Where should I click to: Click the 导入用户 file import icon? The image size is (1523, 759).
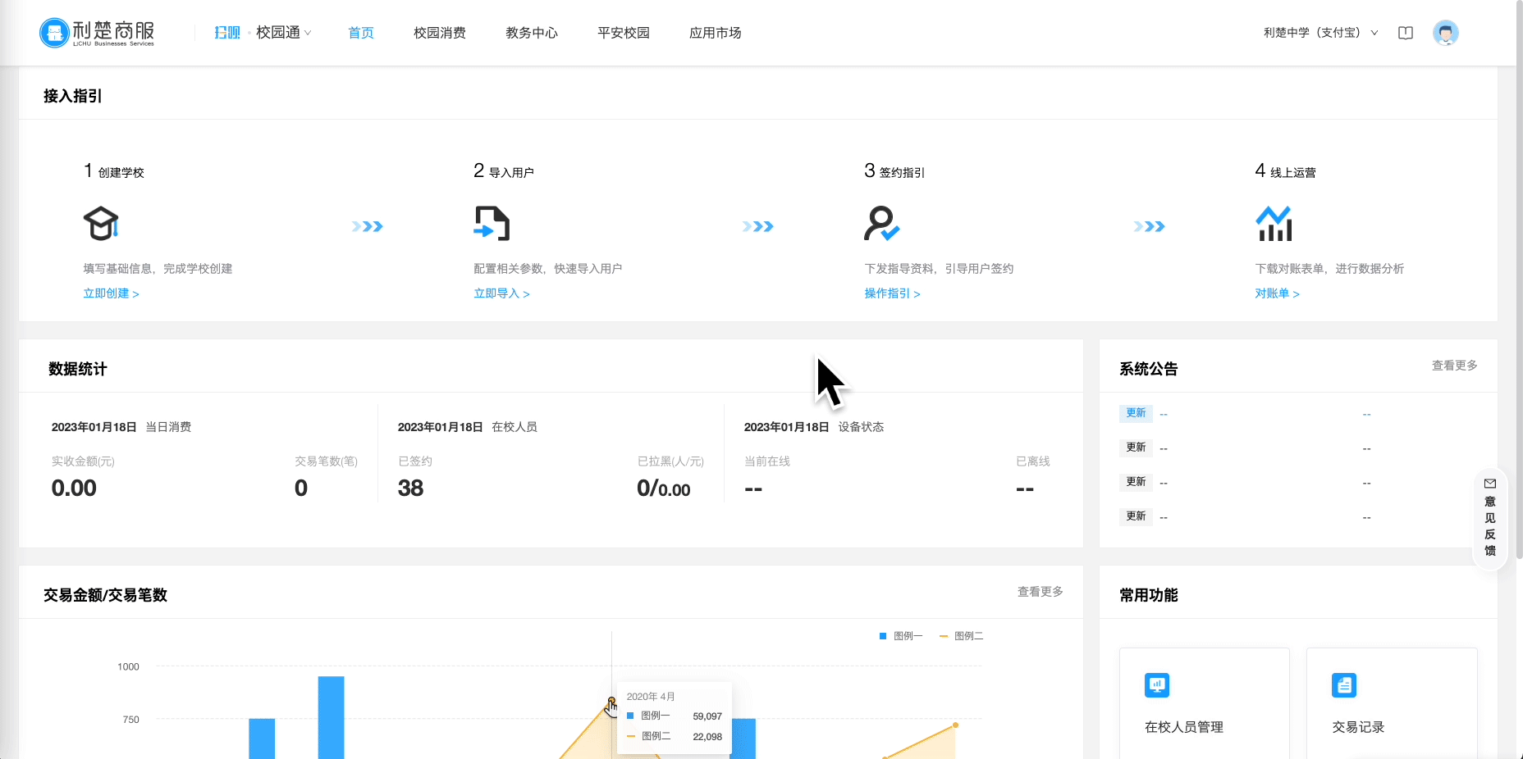point(492,224)
